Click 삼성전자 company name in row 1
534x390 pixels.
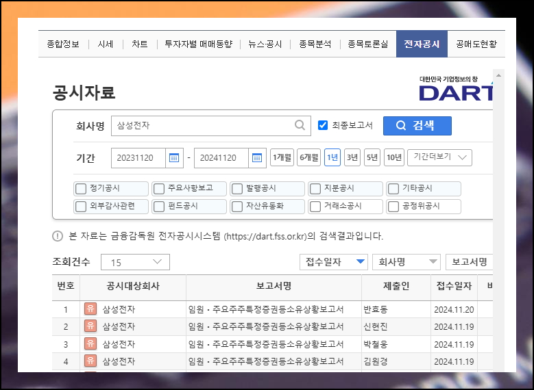pos(119,309)
